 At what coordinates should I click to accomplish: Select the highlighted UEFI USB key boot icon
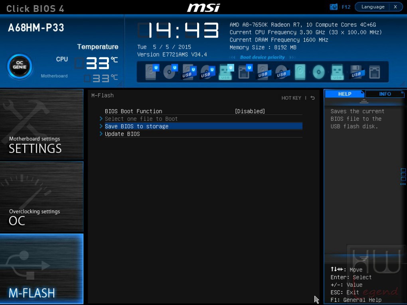pyautogui.click(x=226, y=72)
